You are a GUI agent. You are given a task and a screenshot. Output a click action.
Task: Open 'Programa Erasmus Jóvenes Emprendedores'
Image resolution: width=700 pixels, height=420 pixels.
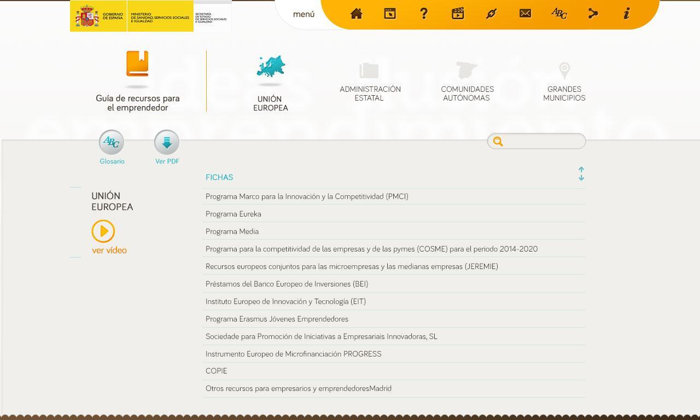click(x=277, y=319)
